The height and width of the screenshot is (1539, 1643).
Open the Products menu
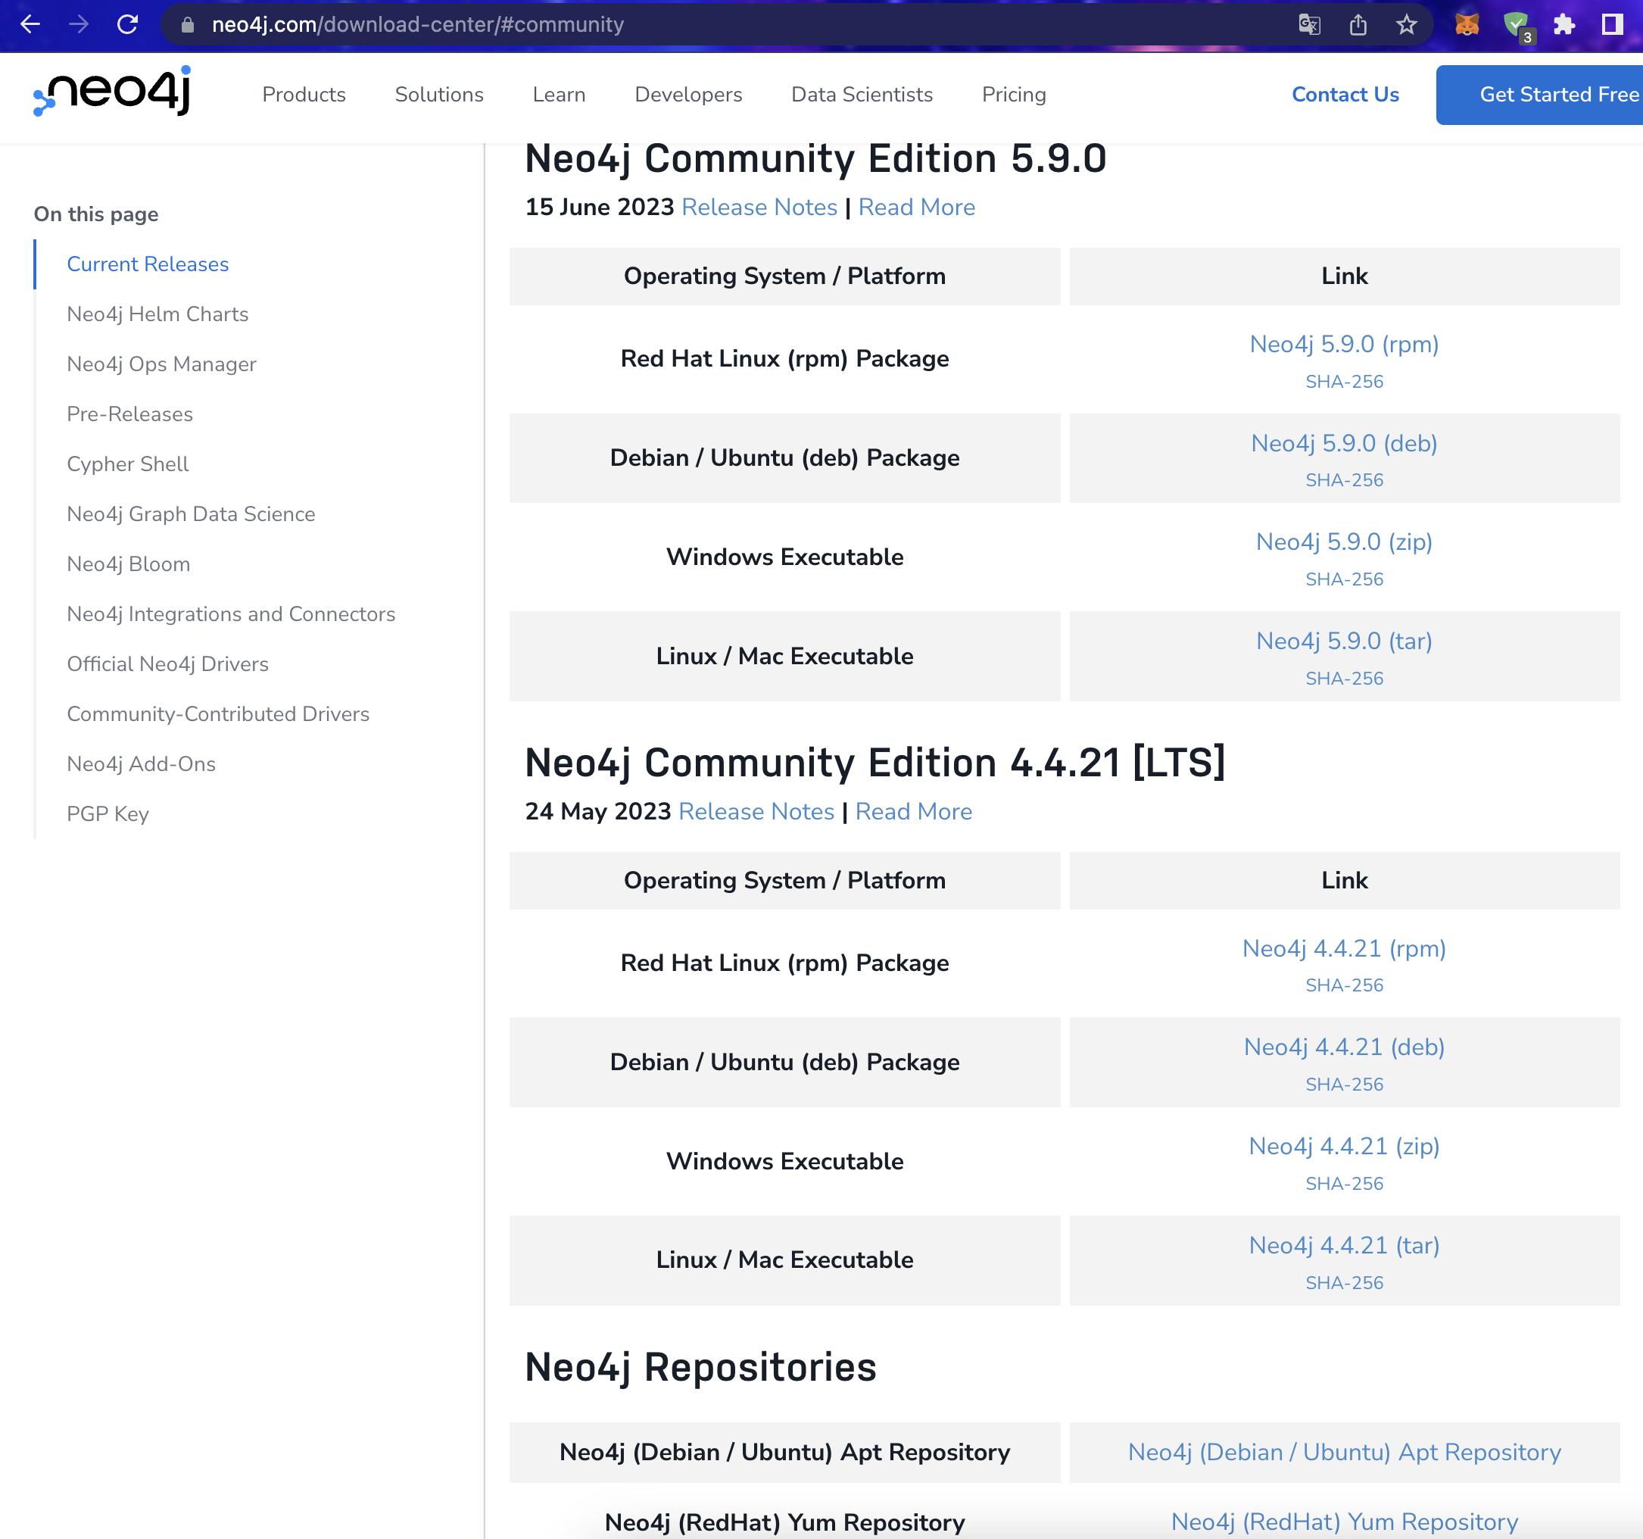click(x=304, y=95)
